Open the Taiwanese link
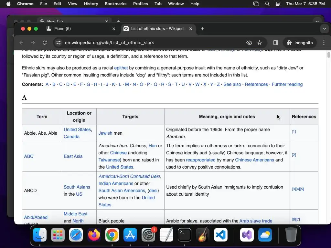331x248 pixels. pos(109,160)
